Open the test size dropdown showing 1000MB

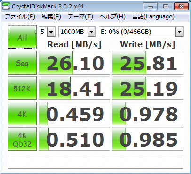click(x=77, y=32)
